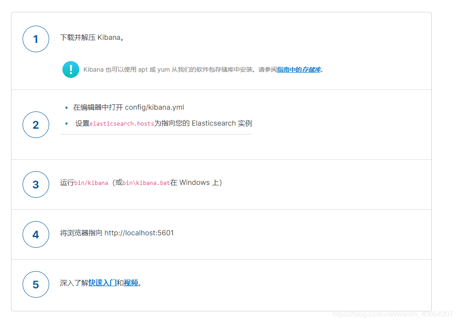Click 为指向您的 Elasticsearch 实例 text
The image size is (457, 322).
point(203,123)
